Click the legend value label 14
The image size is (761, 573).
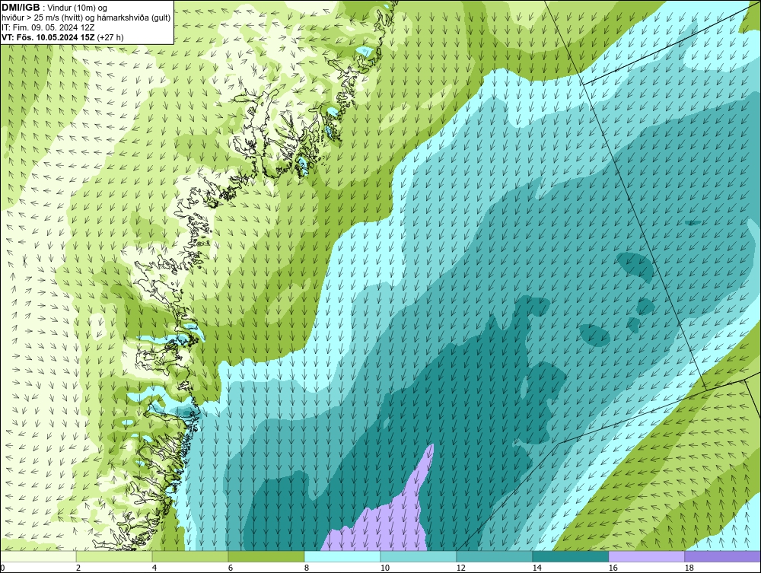(x=537, y=568)
